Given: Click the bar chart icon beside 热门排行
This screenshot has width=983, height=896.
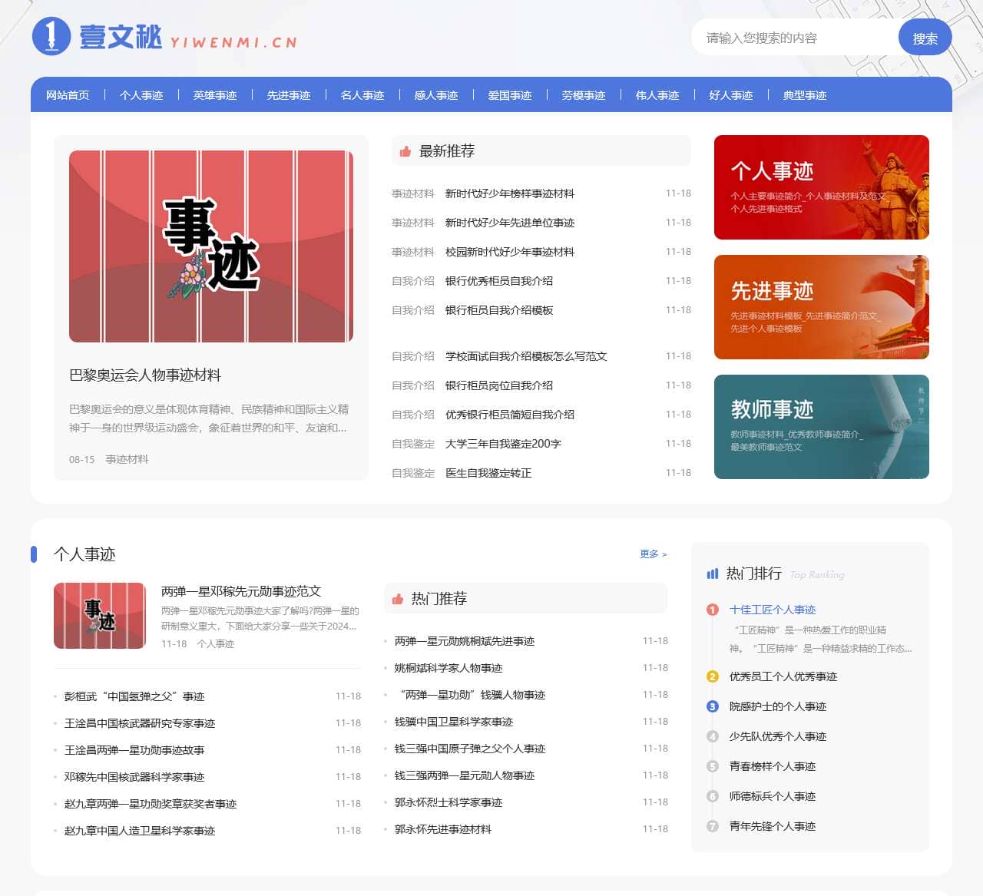Looking at the screenshot, I should pyautogui.click(x=713, y=574).
